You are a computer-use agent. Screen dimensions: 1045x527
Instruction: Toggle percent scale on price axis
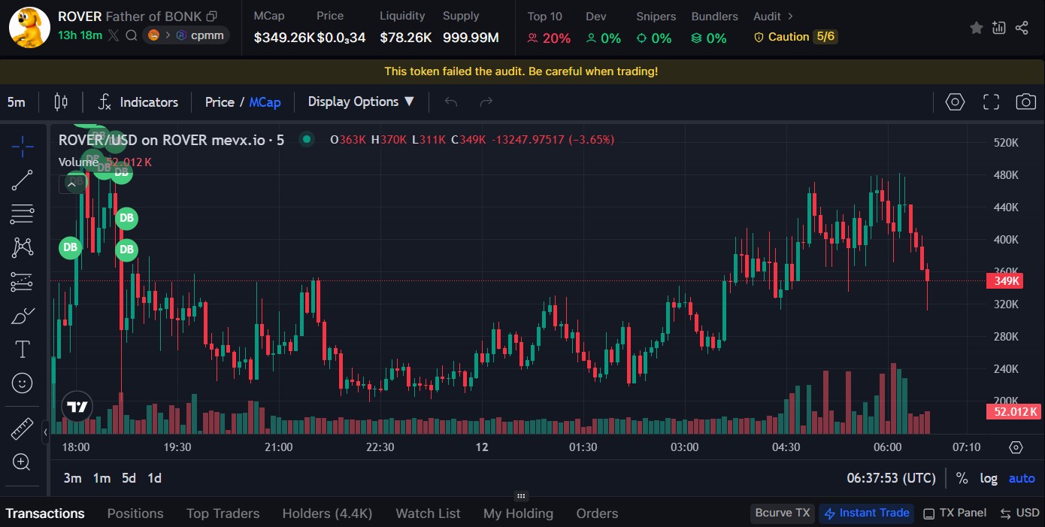(962, 478)
